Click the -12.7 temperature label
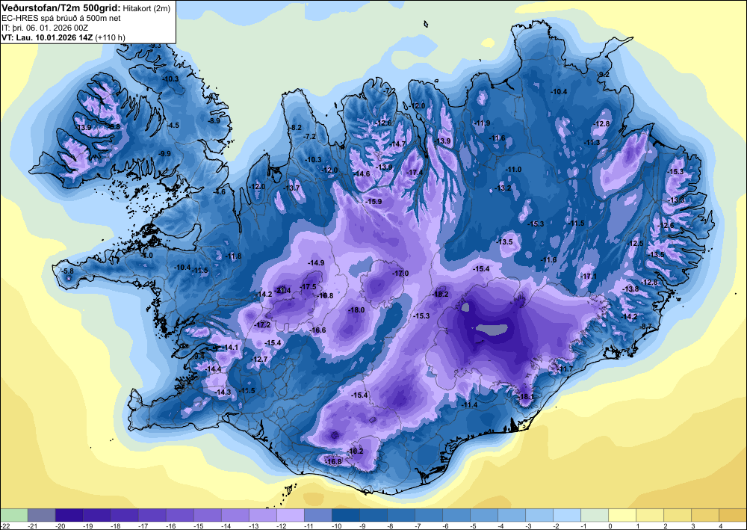Viewport: 747px width, 530px height. click(259, 359)
